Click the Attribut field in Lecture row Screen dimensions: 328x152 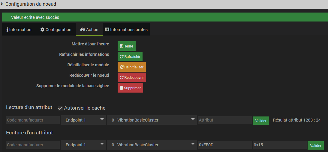(x=224, y=120)
